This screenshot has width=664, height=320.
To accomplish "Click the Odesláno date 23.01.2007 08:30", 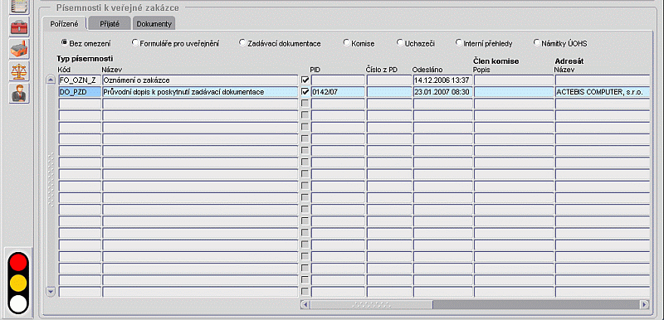I will pyautogui.click(x=443, y=92).
